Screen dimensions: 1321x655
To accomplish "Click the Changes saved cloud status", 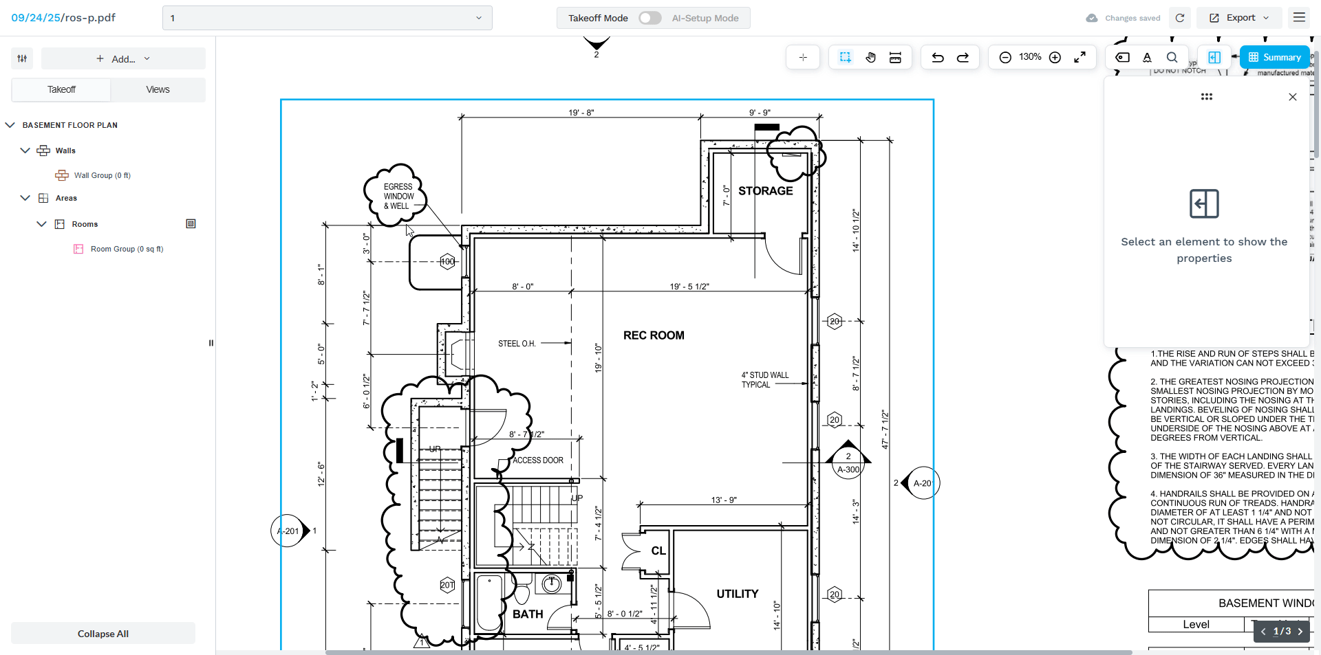I will pos(1123,18).
